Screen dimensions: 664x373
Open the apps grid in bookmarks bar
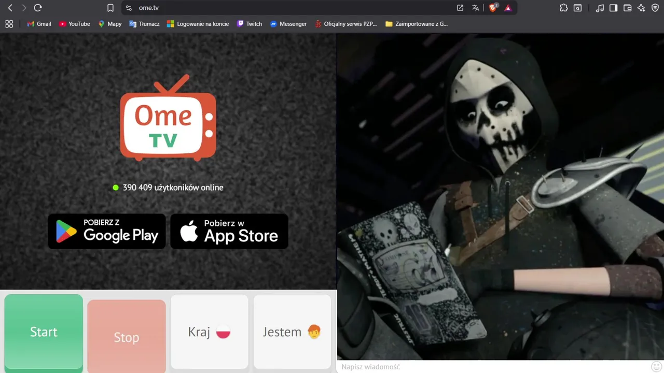pyautogui.click(x=9, y=24)
